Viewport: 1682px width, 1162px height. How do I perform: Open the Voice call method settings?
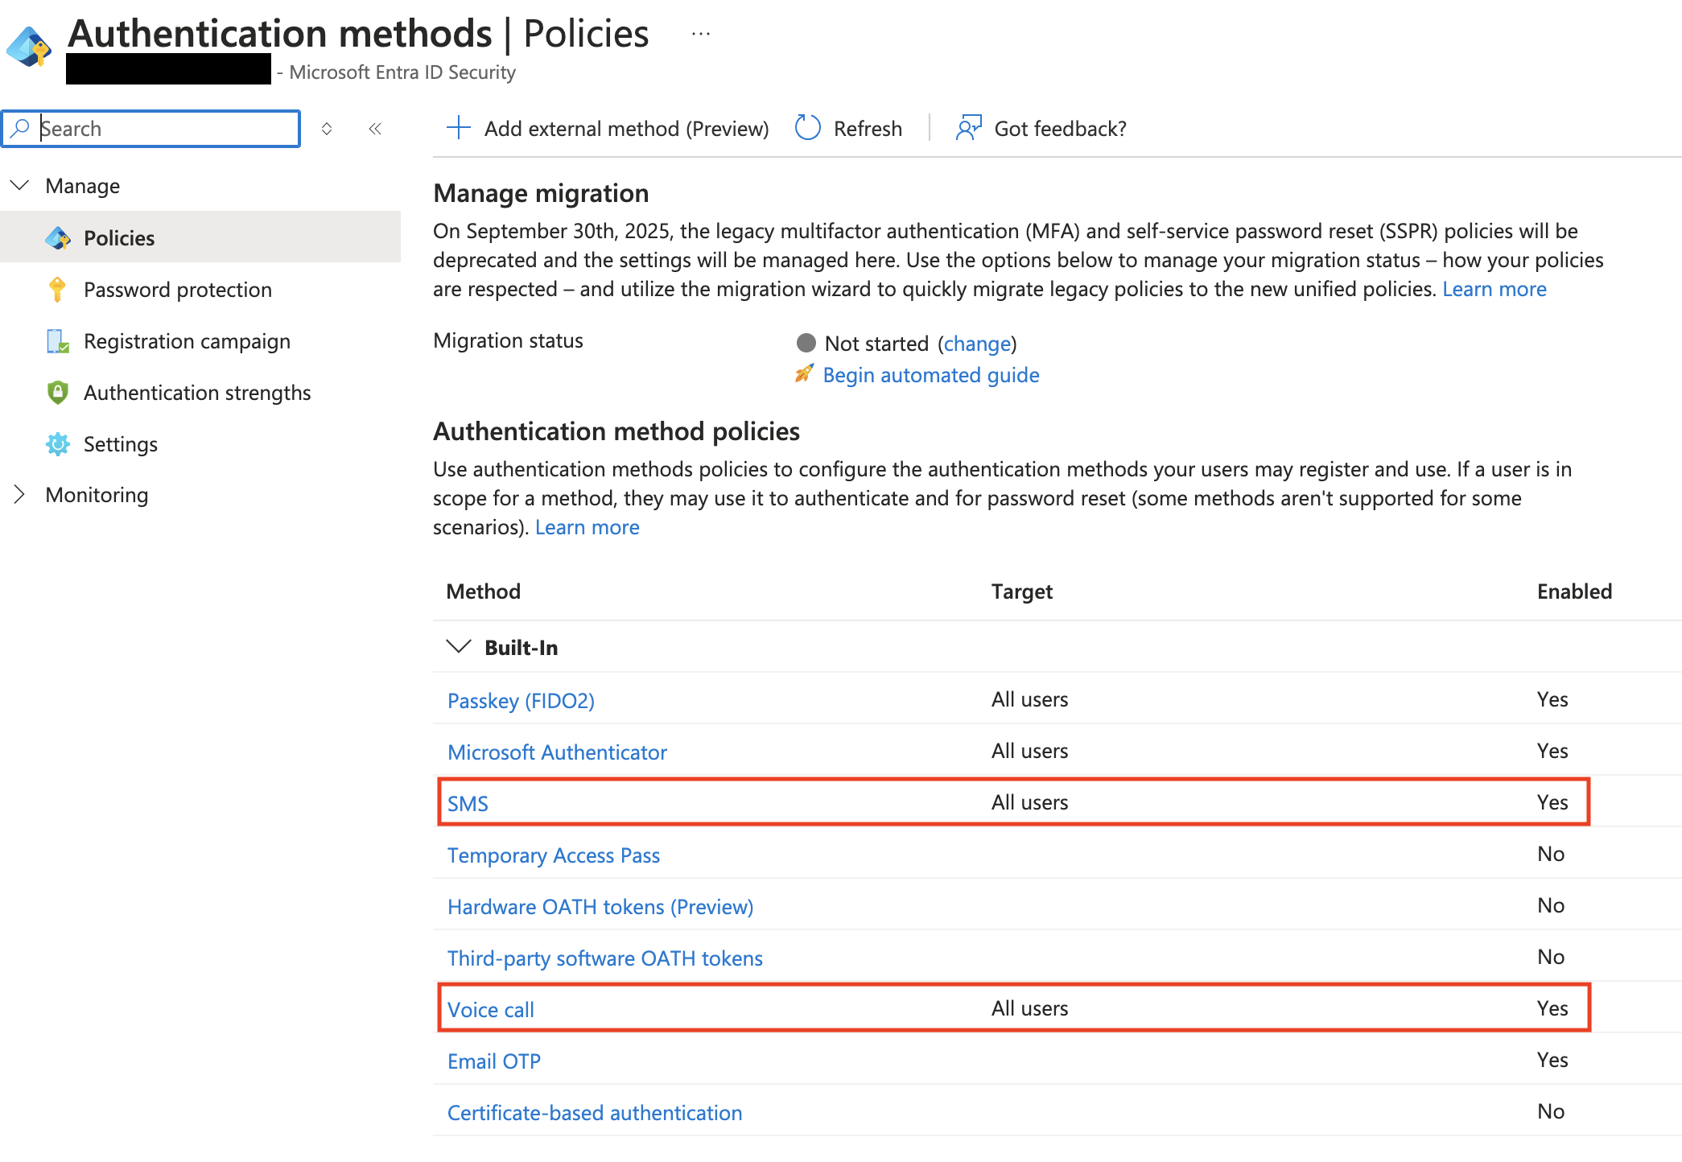491,1008
